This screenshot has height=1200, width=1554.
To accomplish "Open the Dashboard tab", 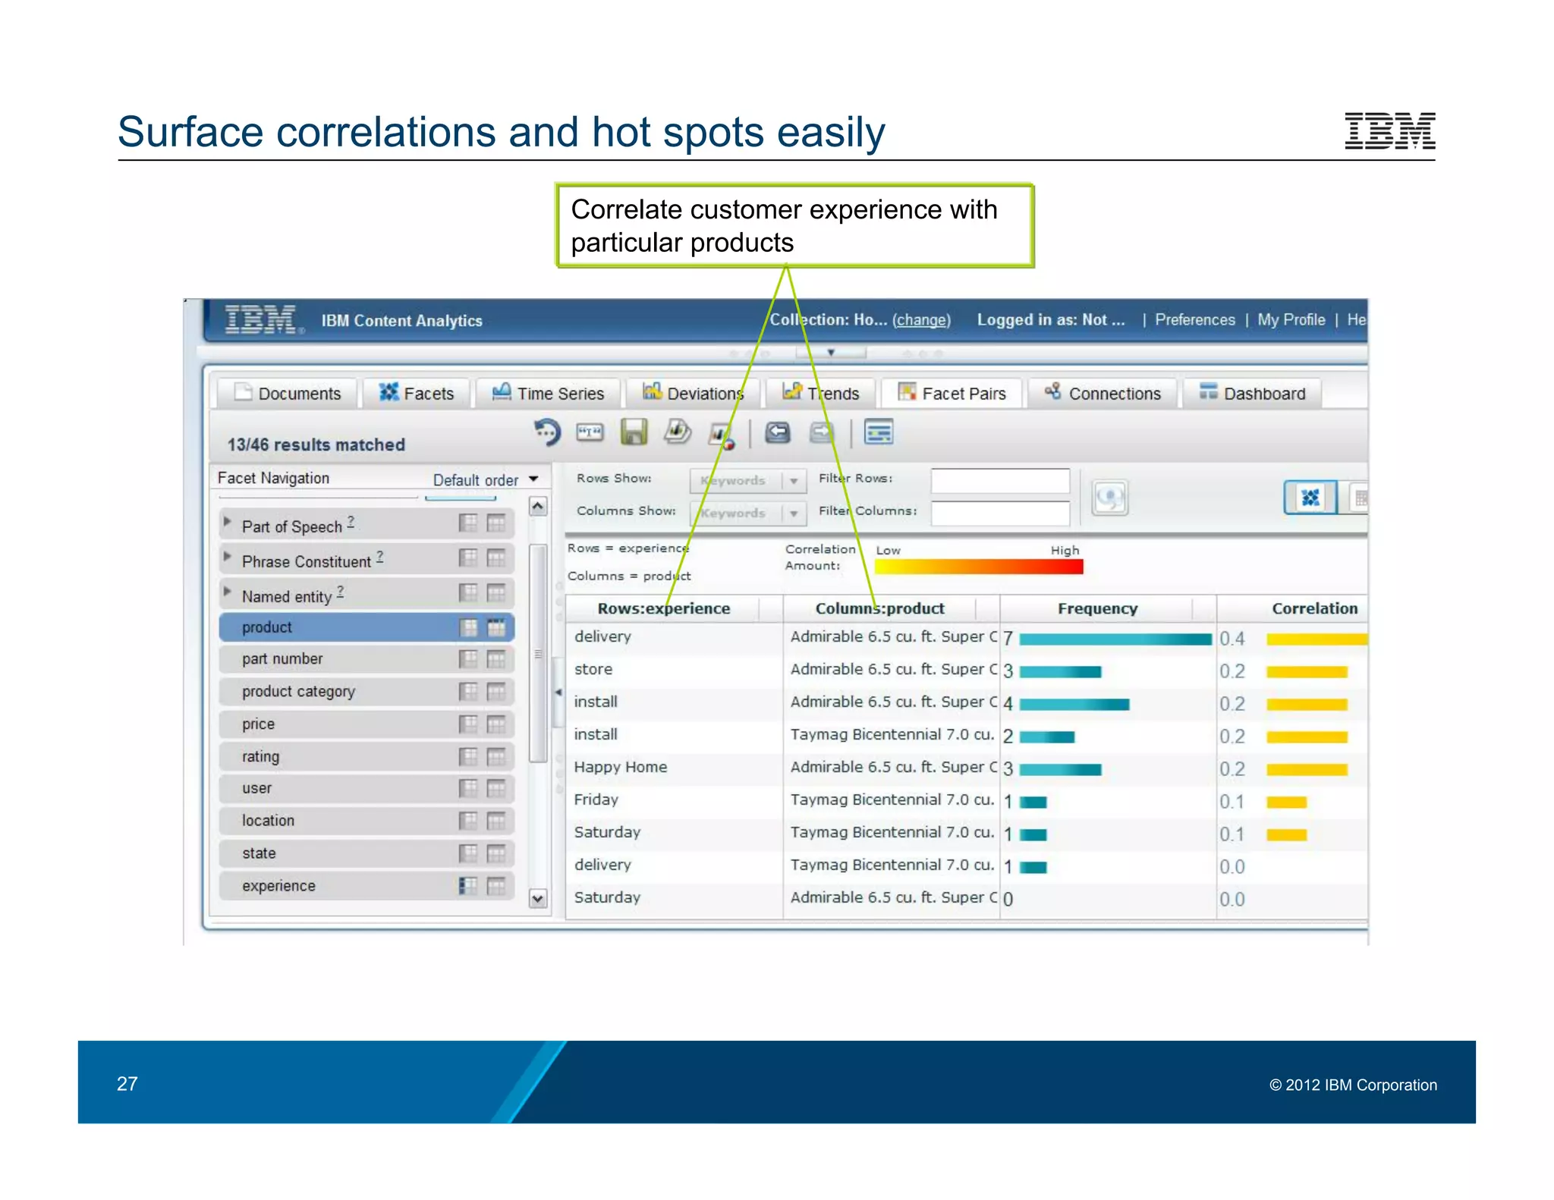I will point(1252,394).
